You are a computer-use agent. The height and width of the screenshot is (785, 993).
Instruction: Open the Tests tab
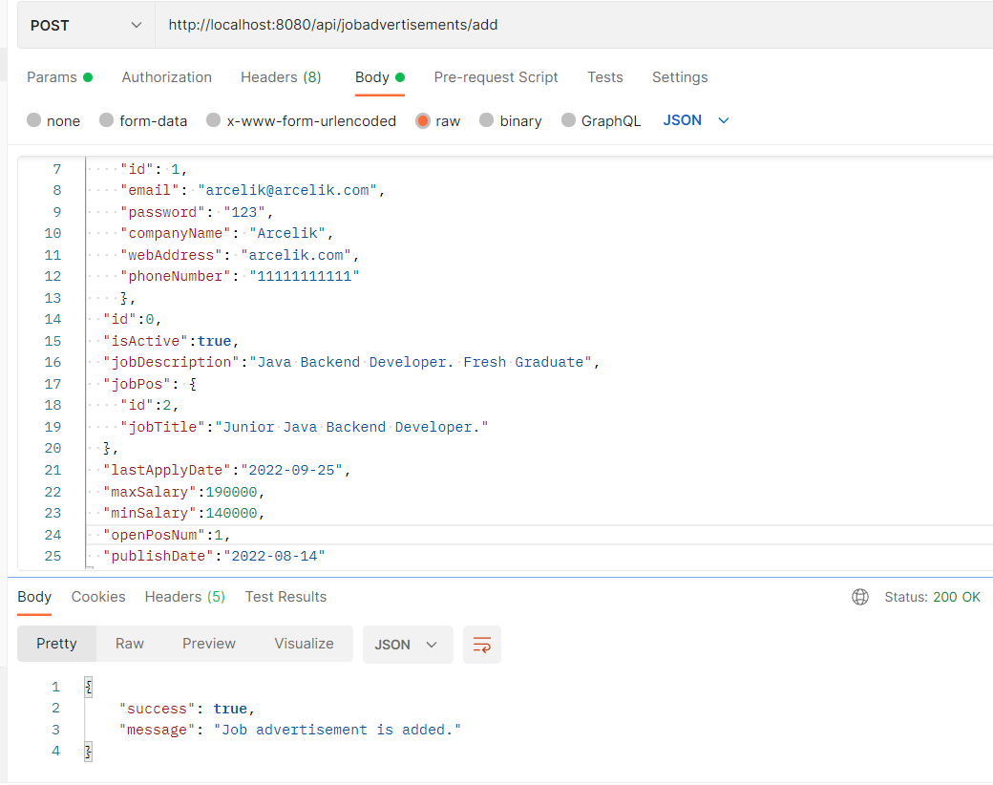[604, 77]
